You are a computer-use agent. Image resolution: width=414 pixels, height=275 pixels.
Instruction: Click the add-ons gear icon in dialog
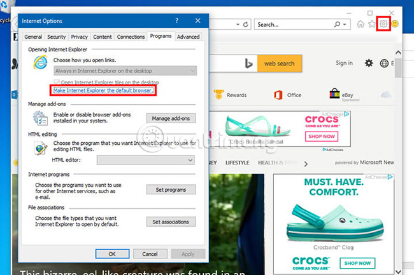[x=40, y=117]
